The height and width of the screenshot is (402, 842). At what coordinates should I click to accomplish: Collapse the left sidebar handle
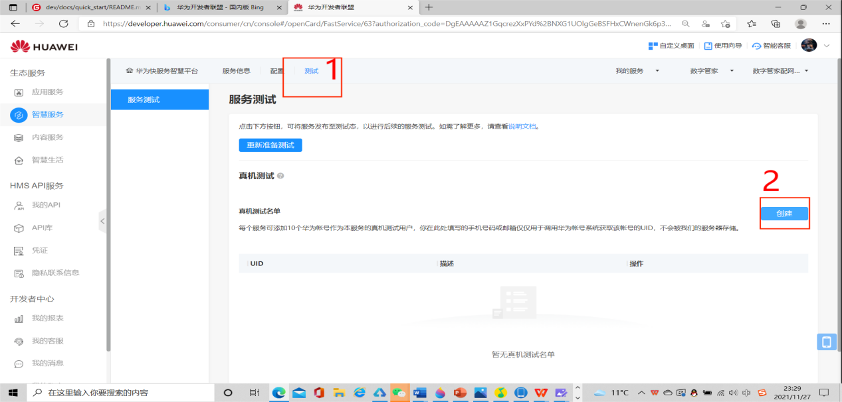pyautogui.click(x=102, y=220)
